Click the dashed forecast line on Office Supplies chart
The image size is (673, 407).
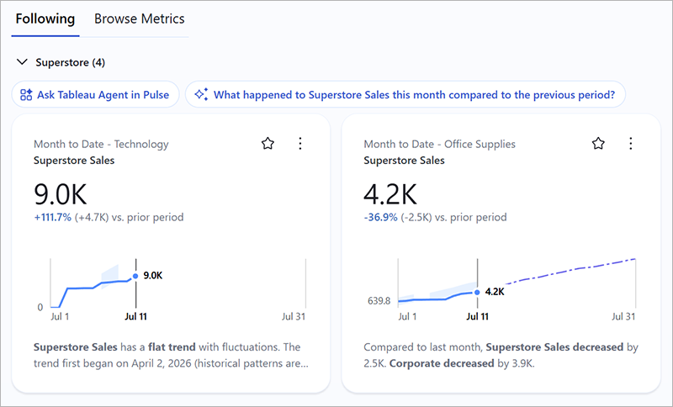(571, 271)
